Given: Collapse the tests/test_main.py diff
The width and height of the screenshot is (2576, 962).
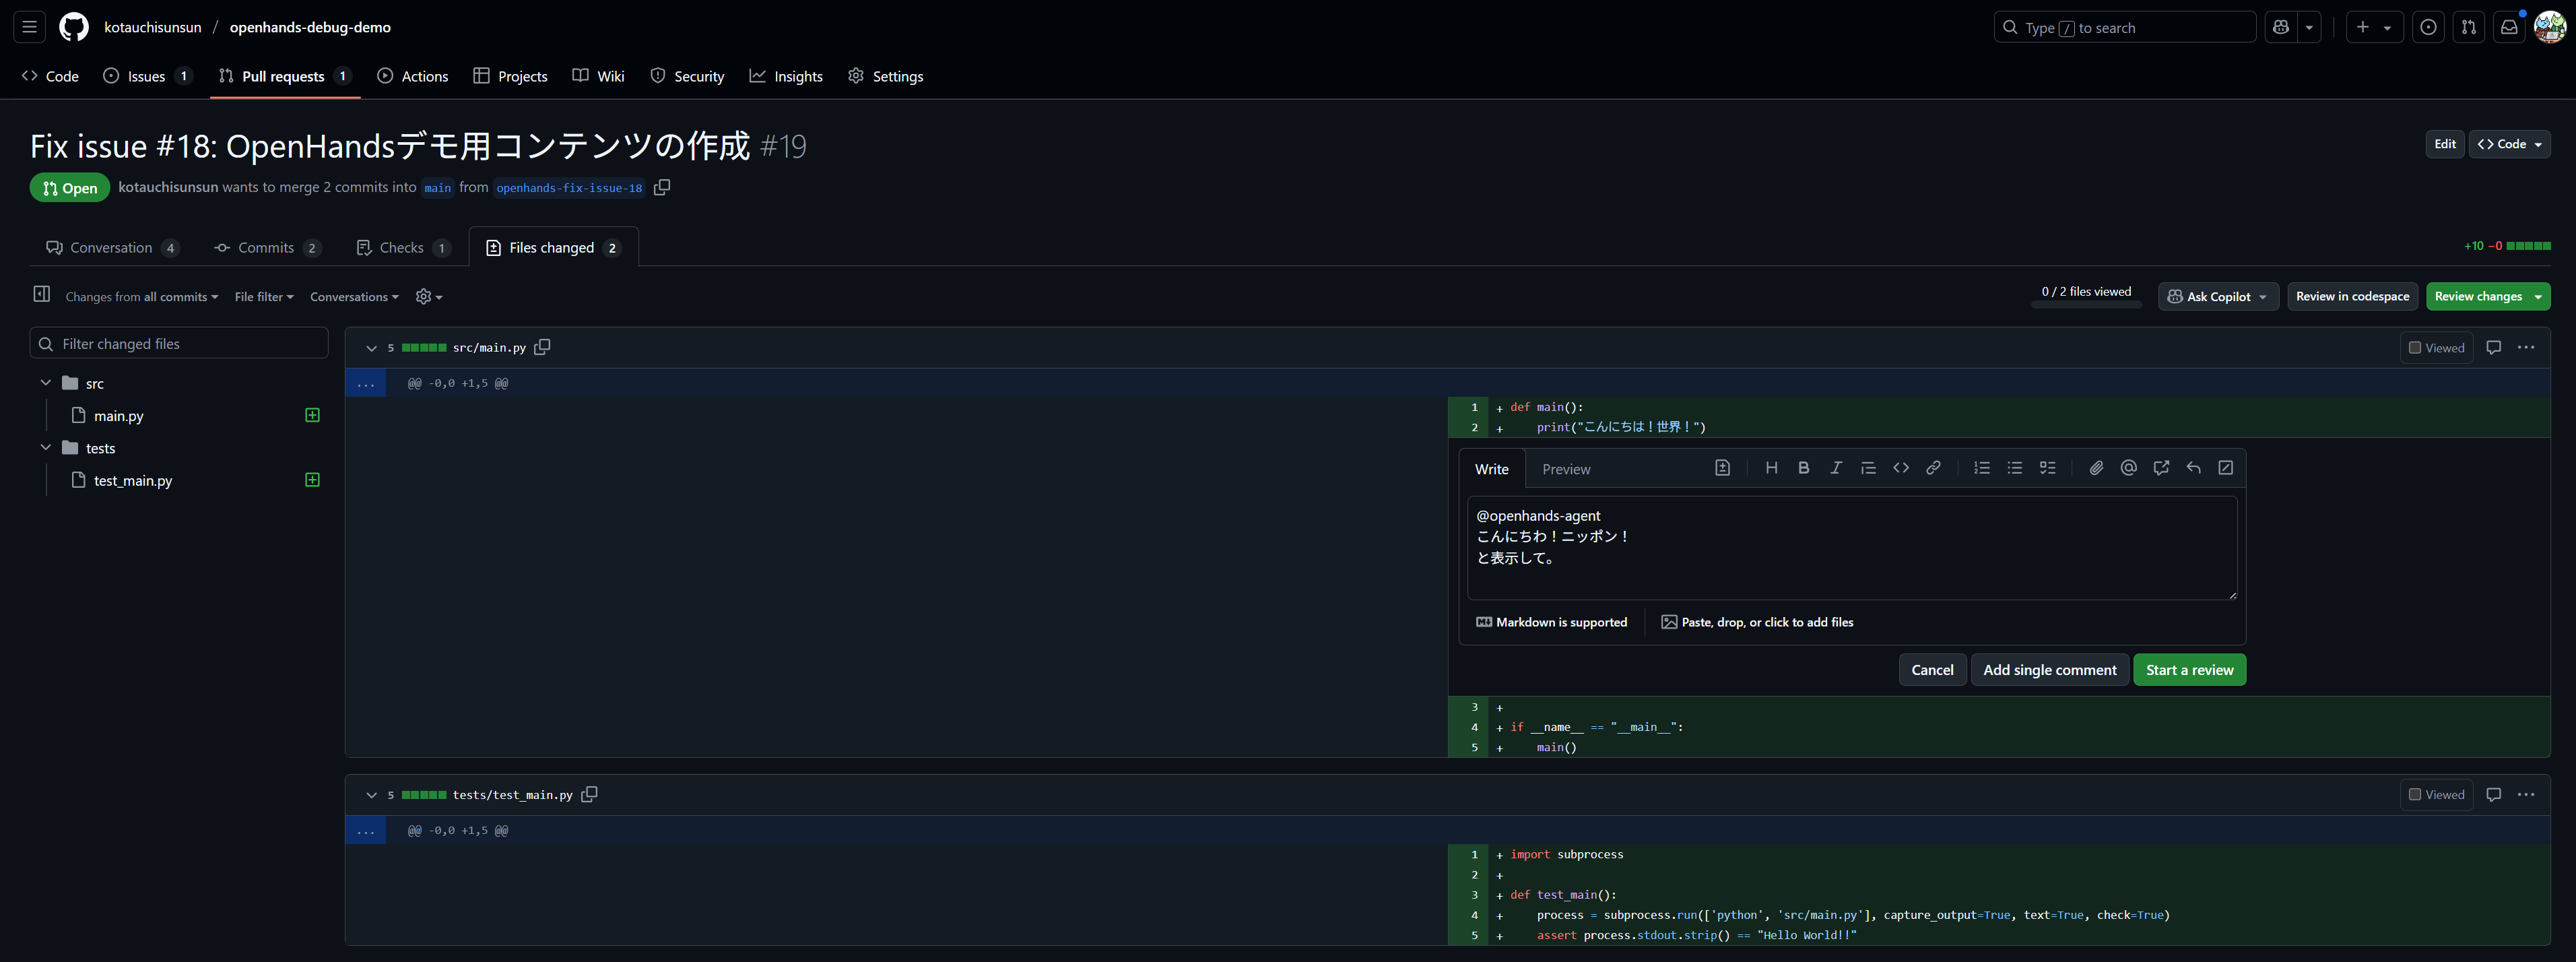Looking at the screenshot, I should (371, 795).
